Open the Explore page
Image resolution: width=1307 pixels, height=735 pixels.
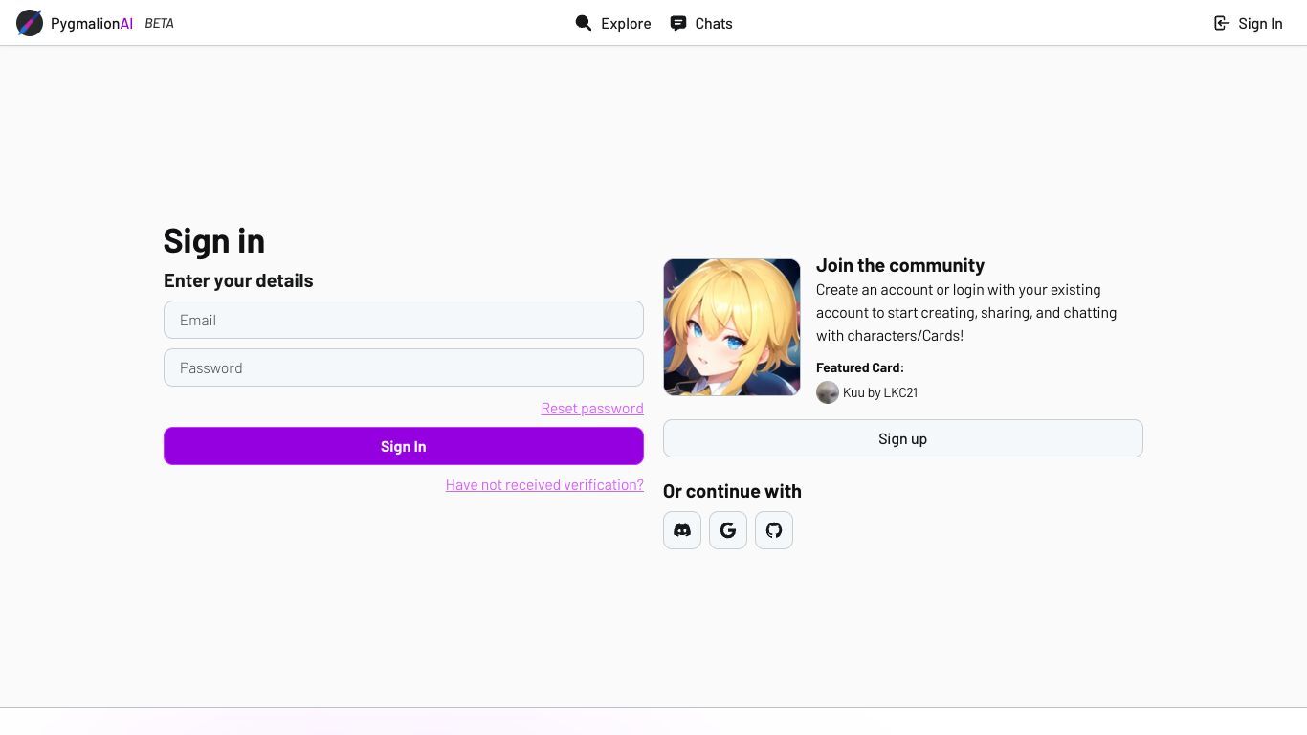(x=613, y=23)
